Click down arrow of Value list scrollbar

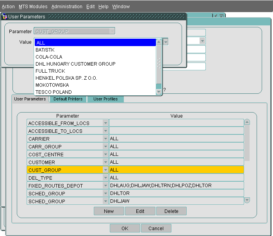click(x=159, y=92)
